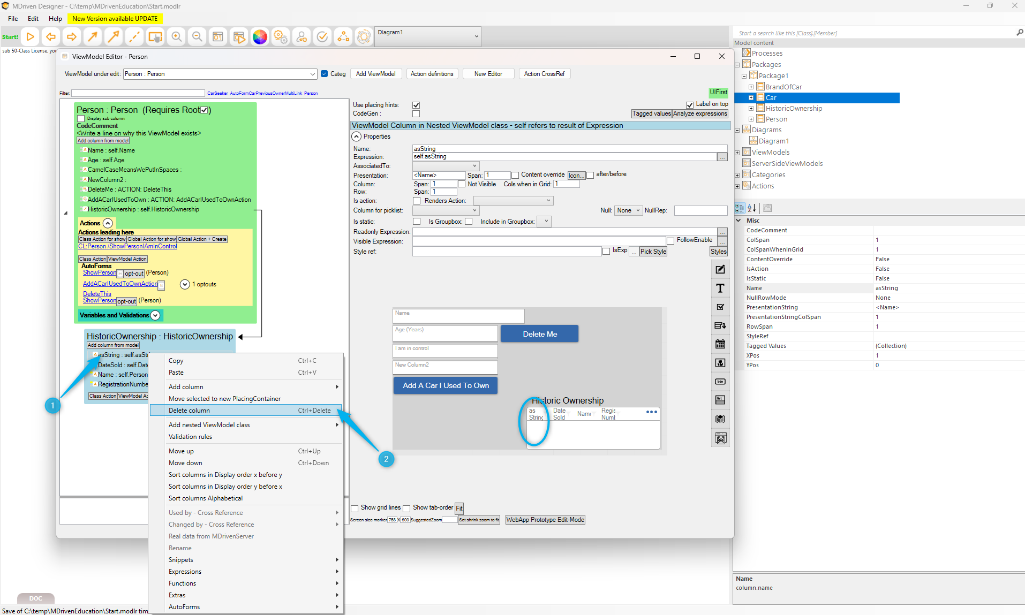
Task: Click the 'Action definitions' button
Action: 432,74
